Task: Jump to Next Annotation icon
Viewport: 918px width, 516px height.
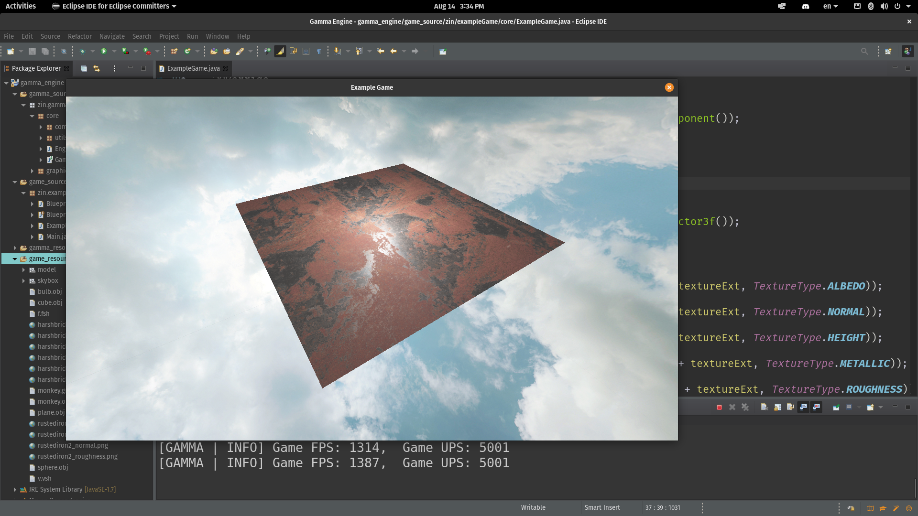Action: (x=338, y=52)
